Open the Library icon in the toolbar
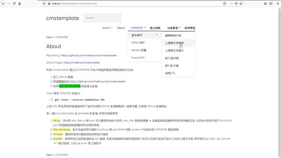Viewport: 281px width, 158px height. [266, 4]
